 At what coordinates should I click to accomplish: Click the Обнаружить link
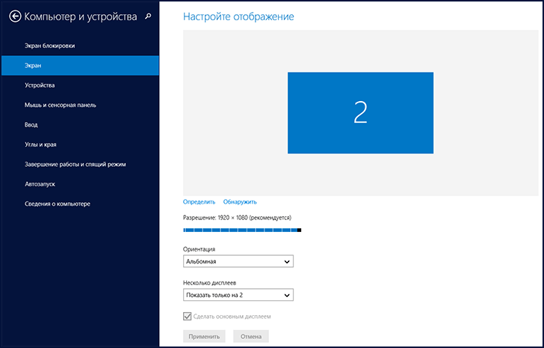[x=240, y=202]
